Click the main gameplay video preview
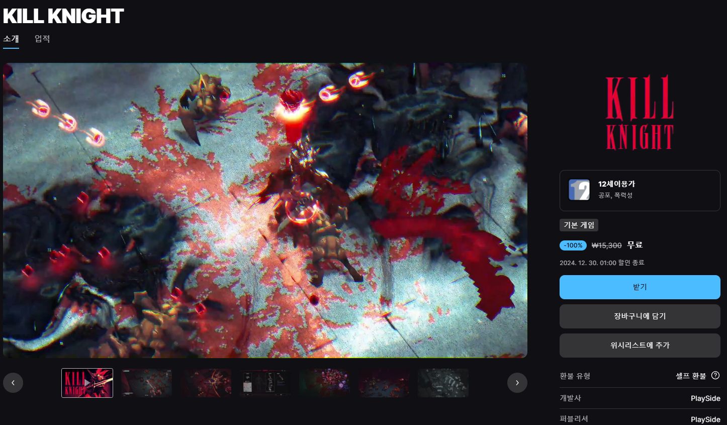This screenshot has height=425, width=727. pos(265,210)
